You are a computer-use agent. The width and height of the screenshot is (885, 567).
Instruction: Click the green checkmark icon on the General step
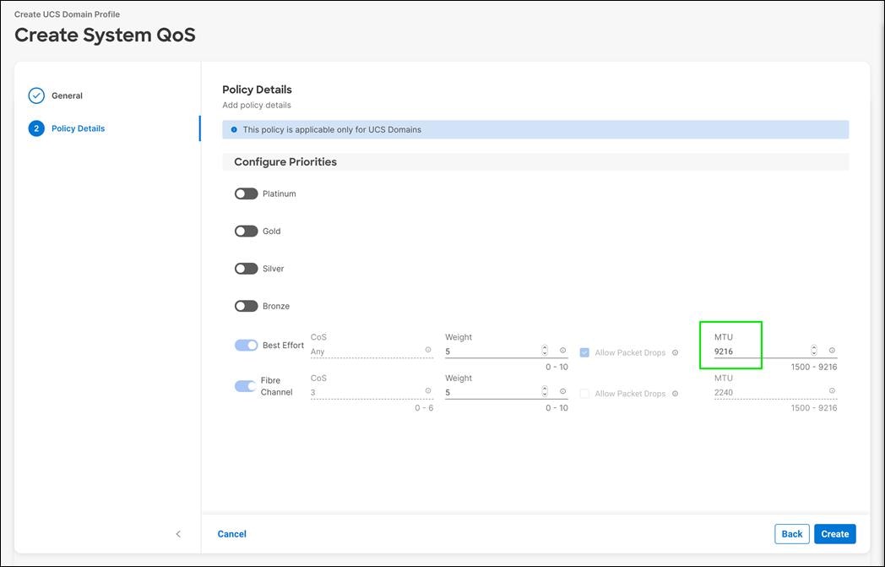tap(36, 95)
